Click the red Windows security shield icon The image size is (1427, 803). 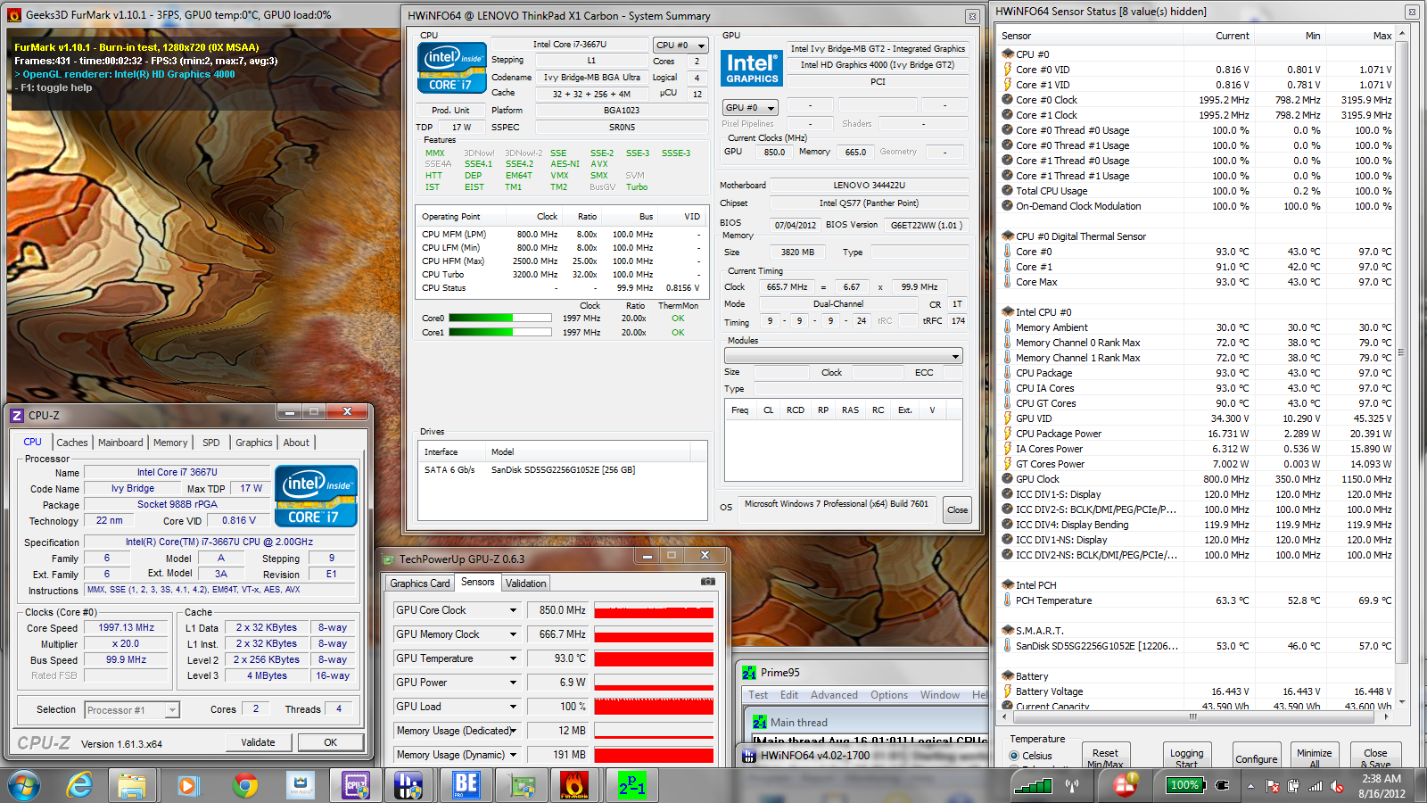tap(1126, 785)
